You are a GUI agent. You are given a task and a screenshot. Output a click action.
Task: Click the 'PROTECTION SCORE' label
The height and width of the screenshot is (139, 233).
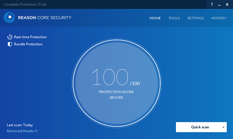116,92
